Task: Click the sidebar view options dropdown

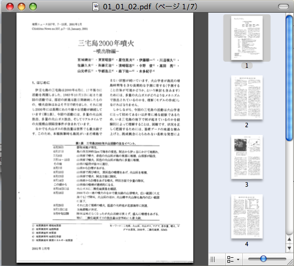Action: click(233, 259)
